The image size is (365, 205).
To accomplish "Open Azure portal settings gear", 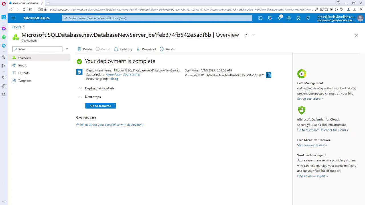I will click(289, 18).
